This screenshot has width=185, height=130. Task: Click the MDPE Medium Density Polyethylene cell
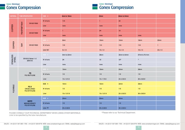coord(30,103)
